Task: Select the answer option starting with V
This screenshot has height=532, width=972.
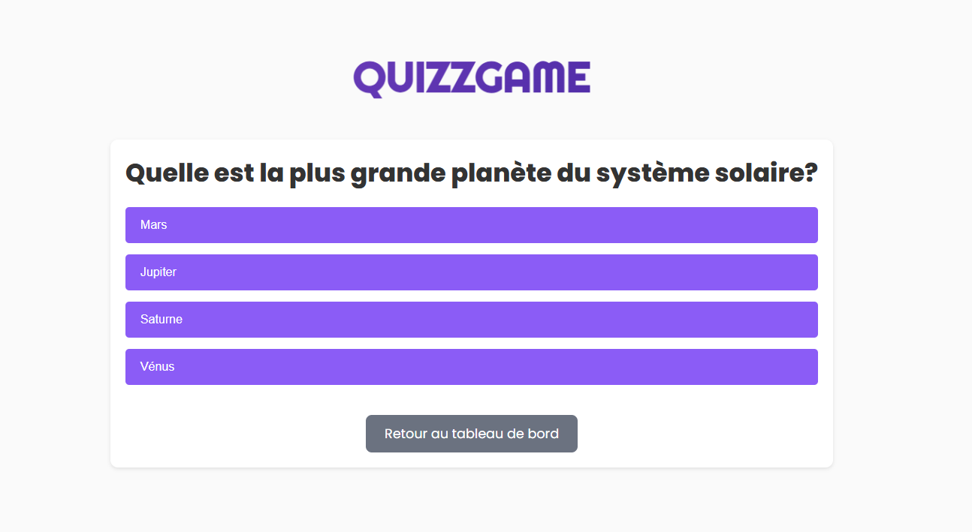Action: (x=471, y=367)
